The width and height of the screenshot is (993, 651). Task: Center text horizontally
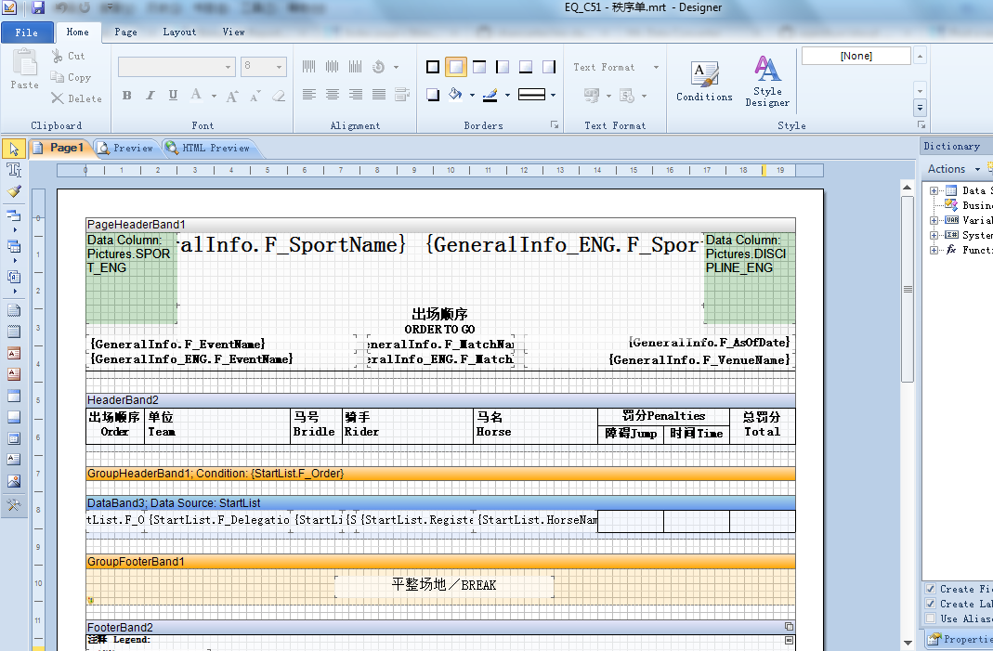click(x=333, y=95)
